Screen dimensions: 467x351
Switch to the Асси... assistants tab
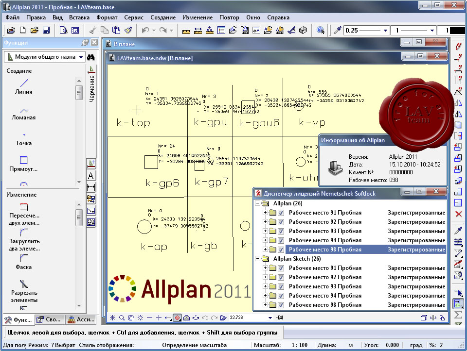pyautogui.click(x=81, y=319)
